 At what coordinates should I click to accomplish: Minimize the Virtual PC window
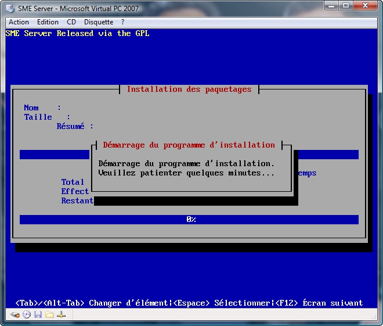coord(331,5)
